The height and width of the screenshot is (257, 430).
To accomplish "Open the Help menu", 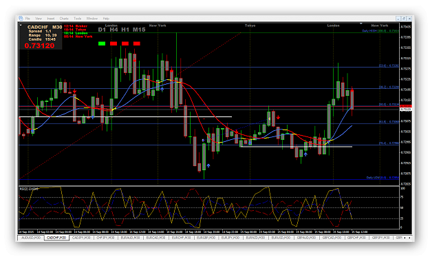I will (106, 19).
